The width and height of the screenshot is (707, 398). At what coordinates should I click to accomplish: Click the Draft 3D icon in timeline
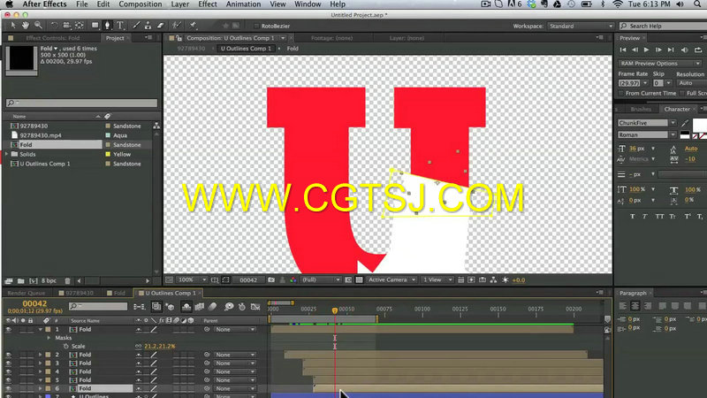pyautogui.click(x=170, y=307)
